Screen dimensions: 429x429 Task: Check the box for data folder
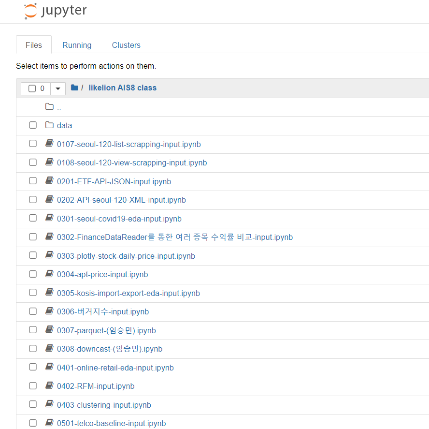coord(33,125)
